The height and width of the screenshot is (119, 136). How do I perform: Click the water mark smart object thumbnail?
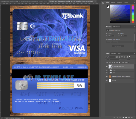click(x=110, y=67)
